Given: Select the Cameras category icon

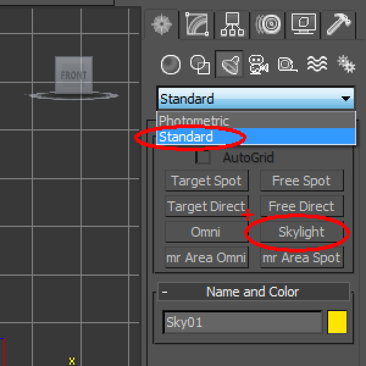Looking at the screenshot, I should [x=259, y=64].
